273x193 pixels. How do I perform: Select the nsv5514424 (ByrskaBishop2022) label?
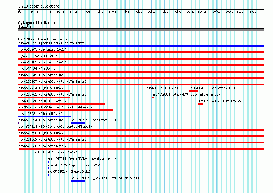point(45,88)
